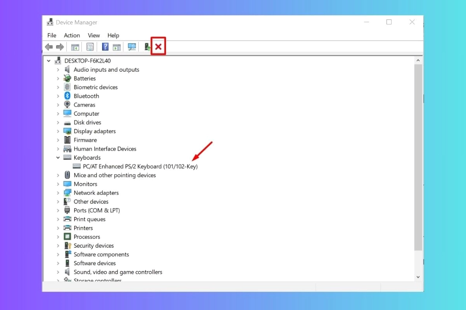Collapse the Keyboards category
This screenshot has height=310, width=466.
(x=58, y=157)
